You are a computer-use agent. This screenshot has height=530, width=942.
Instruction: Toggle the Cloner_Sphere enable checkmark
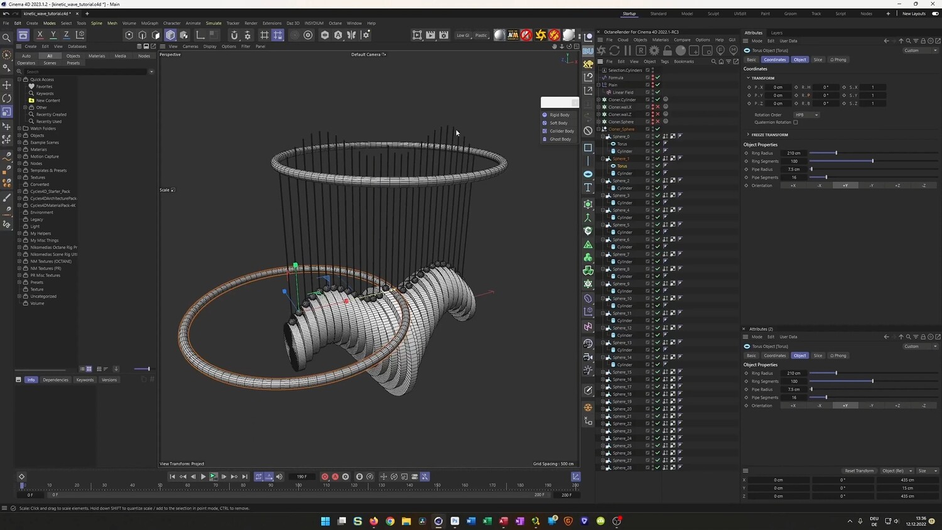click(658, 129)
